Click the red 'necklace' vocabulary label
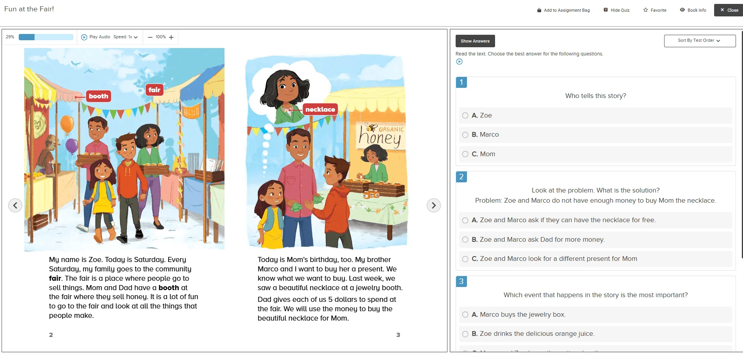 [320, 109]
